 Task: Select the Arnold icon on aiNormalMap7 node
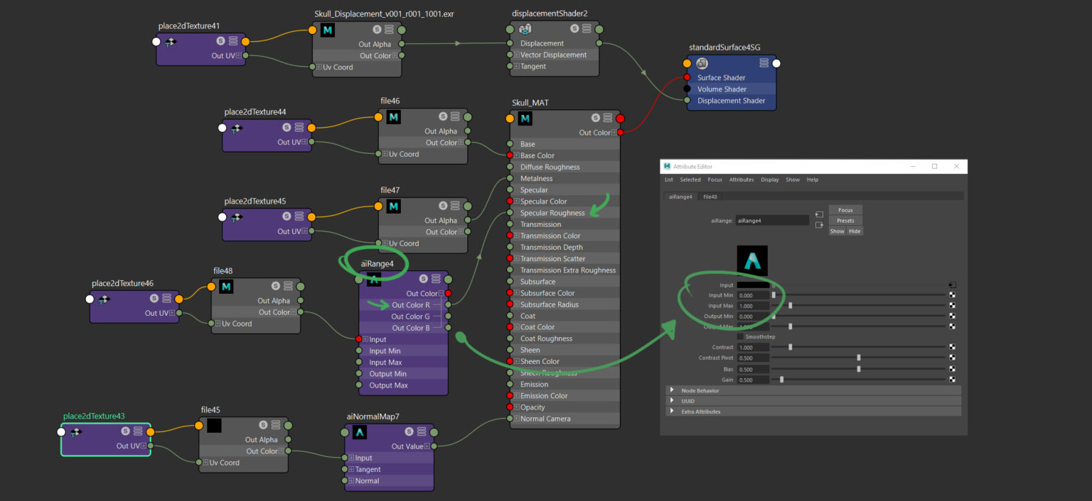359,431
